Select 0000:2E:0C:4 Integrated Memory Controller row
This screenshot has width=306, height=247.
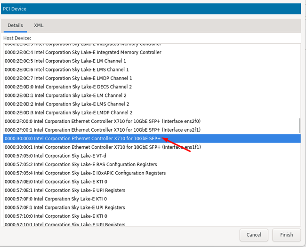pos(152,52)
